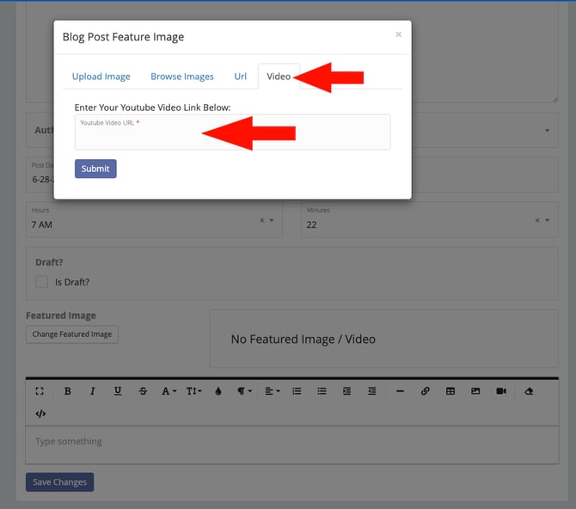Insert a table into the post
Image resolution: width=576 pixels, height=509 pixels.
point(450,391)
